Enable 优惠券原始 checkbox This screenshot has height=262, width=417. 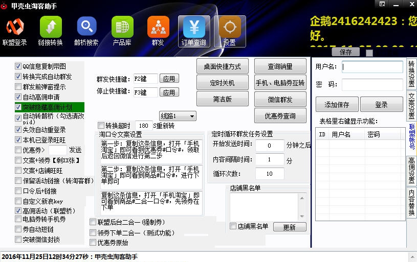coord(93,243)
